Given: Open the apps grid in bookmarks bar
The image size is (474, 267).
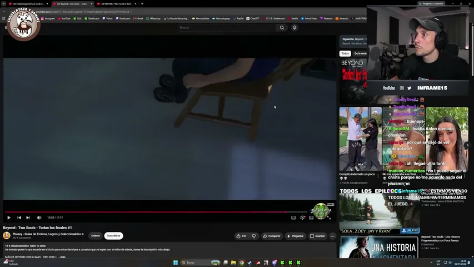Looking at the screenshot, I should coord(4,18).
